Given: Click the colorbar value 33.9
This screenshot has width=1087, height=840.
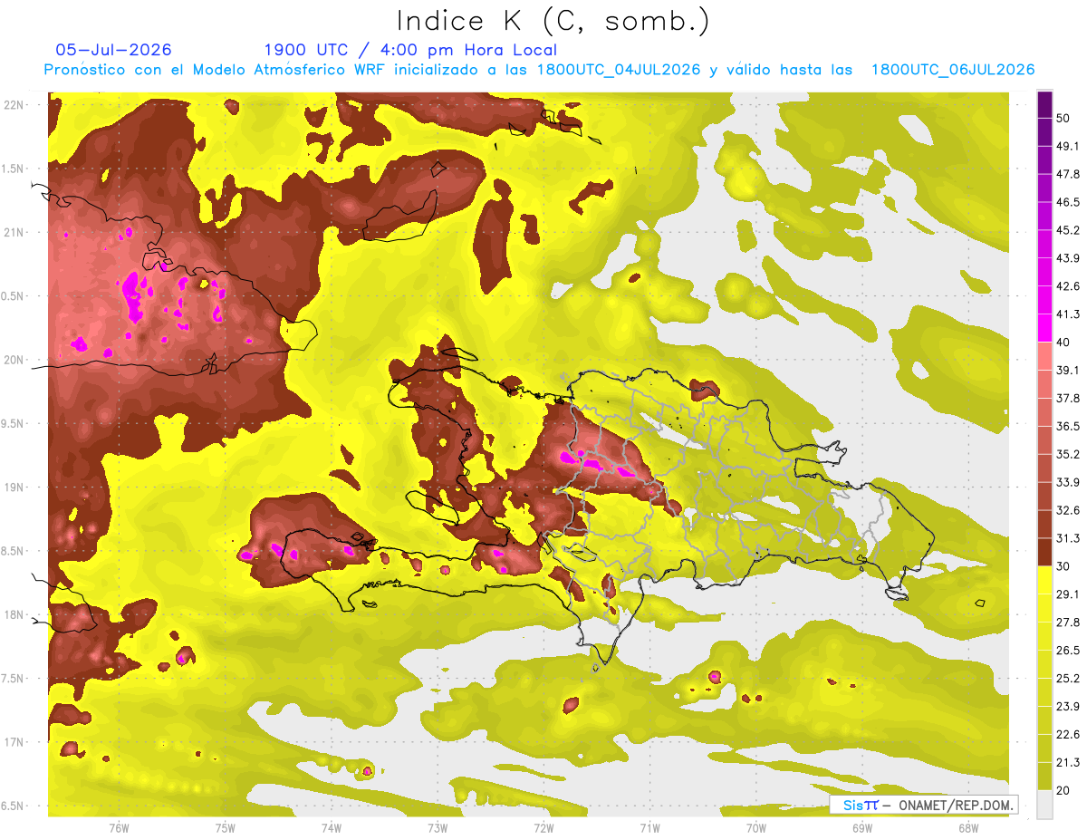Looking at the screenshot, I should [x=1068, y=482].
